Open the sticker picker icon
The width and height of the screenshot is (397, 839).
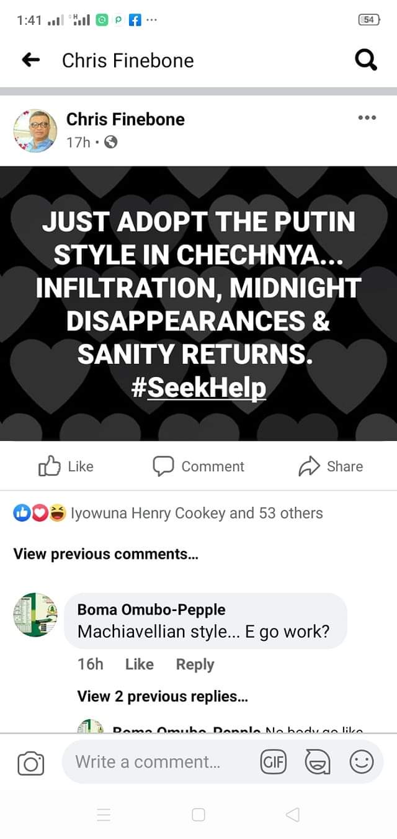click(317, 762)
